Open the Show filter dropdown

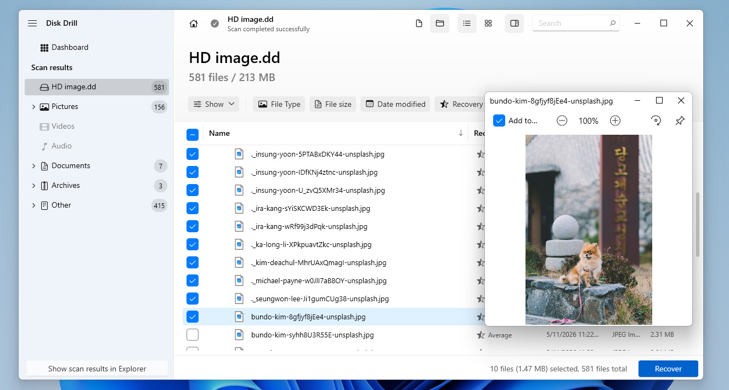[x=213, y=104]
